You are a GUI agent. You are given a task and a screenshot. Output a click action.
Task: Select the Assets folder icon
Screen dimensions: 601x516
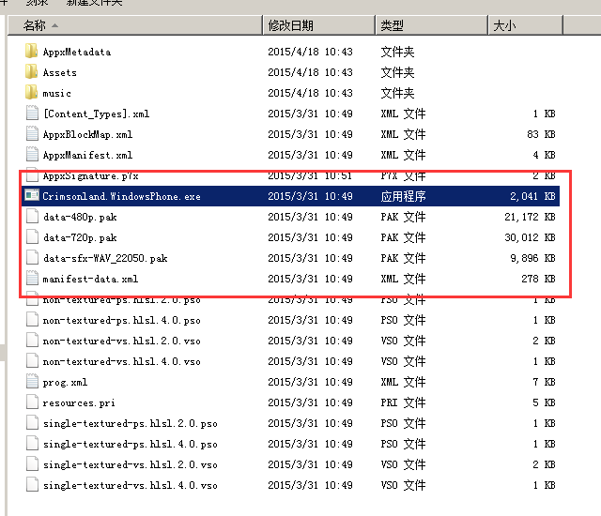[x=31, y=72]
